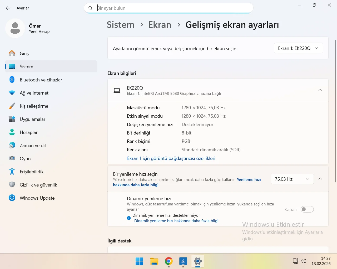Screen dimensions: 337x269
Task: Open Kişiselleştirme settings
Action: click(51, 106)
